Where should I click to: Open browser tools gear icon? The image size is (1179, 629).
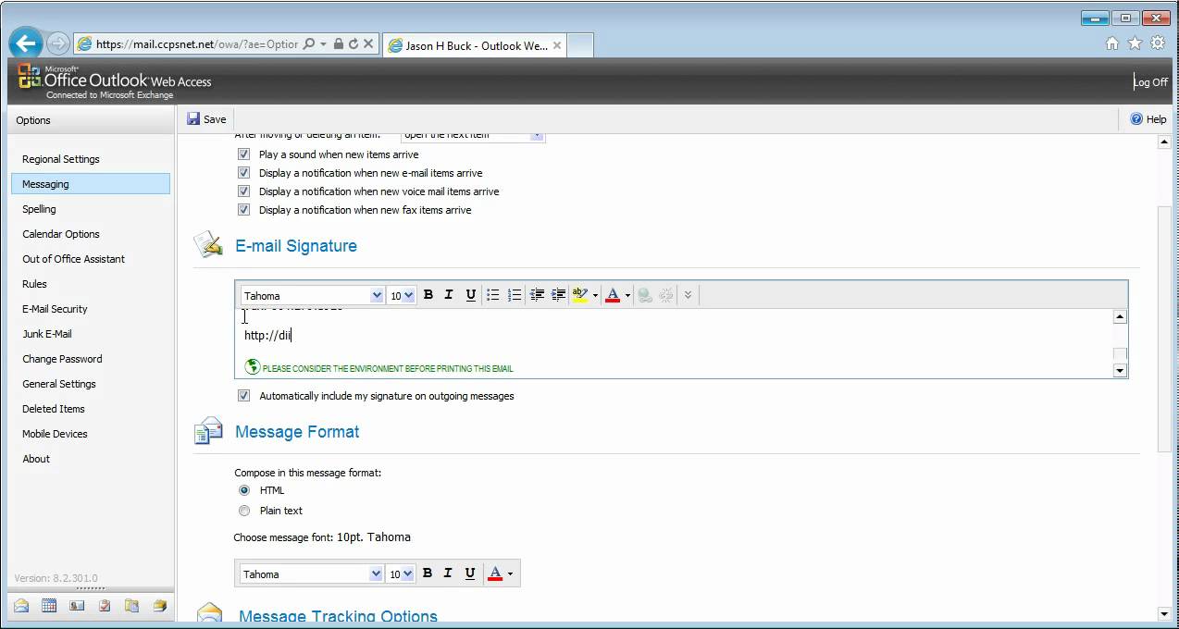(x=1158, y=43)
